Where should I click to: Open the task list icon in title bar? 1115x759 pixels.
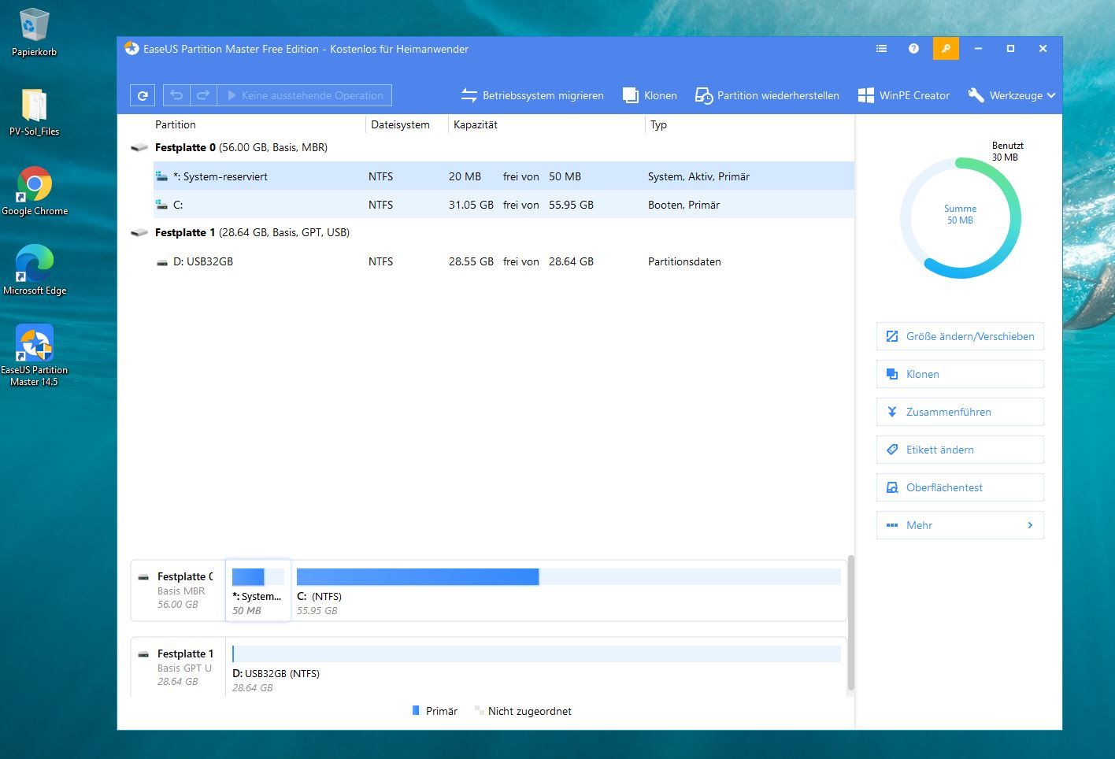881,49
